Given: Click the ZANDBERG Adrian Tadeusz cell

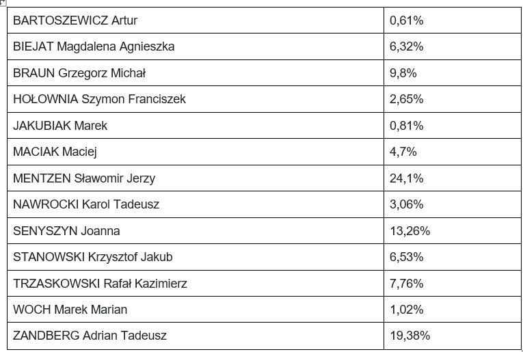Looking at the screenshot, I should click(196, 336).
